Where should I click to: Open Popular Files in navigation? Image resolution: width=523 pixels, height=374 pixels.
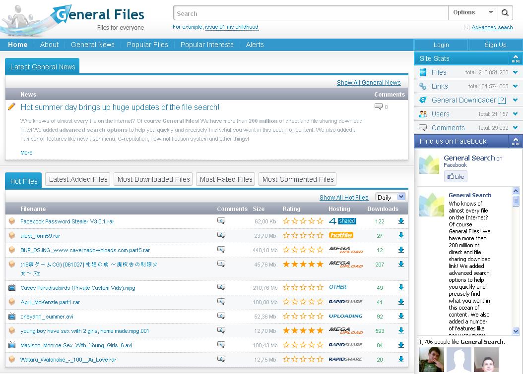[147, 45]
